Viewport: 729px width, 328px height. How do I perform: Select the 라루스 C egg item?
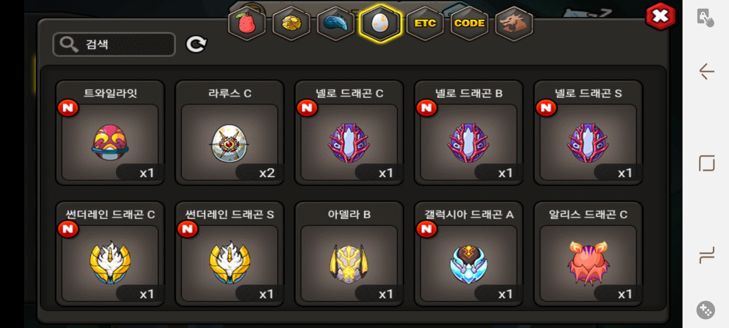(x=230, y=132)
